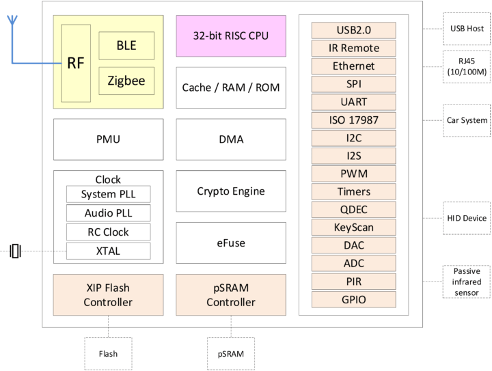This screenshot has height=371, width=492.
Task: Select the 32-bit RISC CPU block
Action: [231, 36]
